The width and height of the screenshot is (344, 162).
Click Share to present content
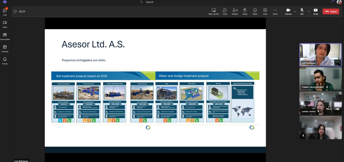click(x=316, y=11)
